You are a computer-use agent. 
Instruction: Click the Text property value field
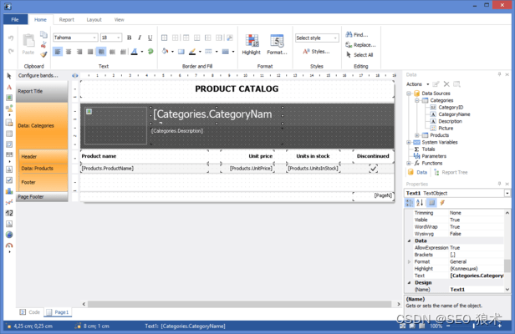click(477, 276)
